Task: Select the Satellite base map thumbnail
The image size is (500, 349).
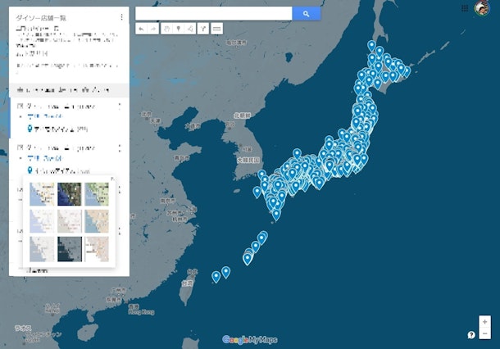Action: [70, 193]
